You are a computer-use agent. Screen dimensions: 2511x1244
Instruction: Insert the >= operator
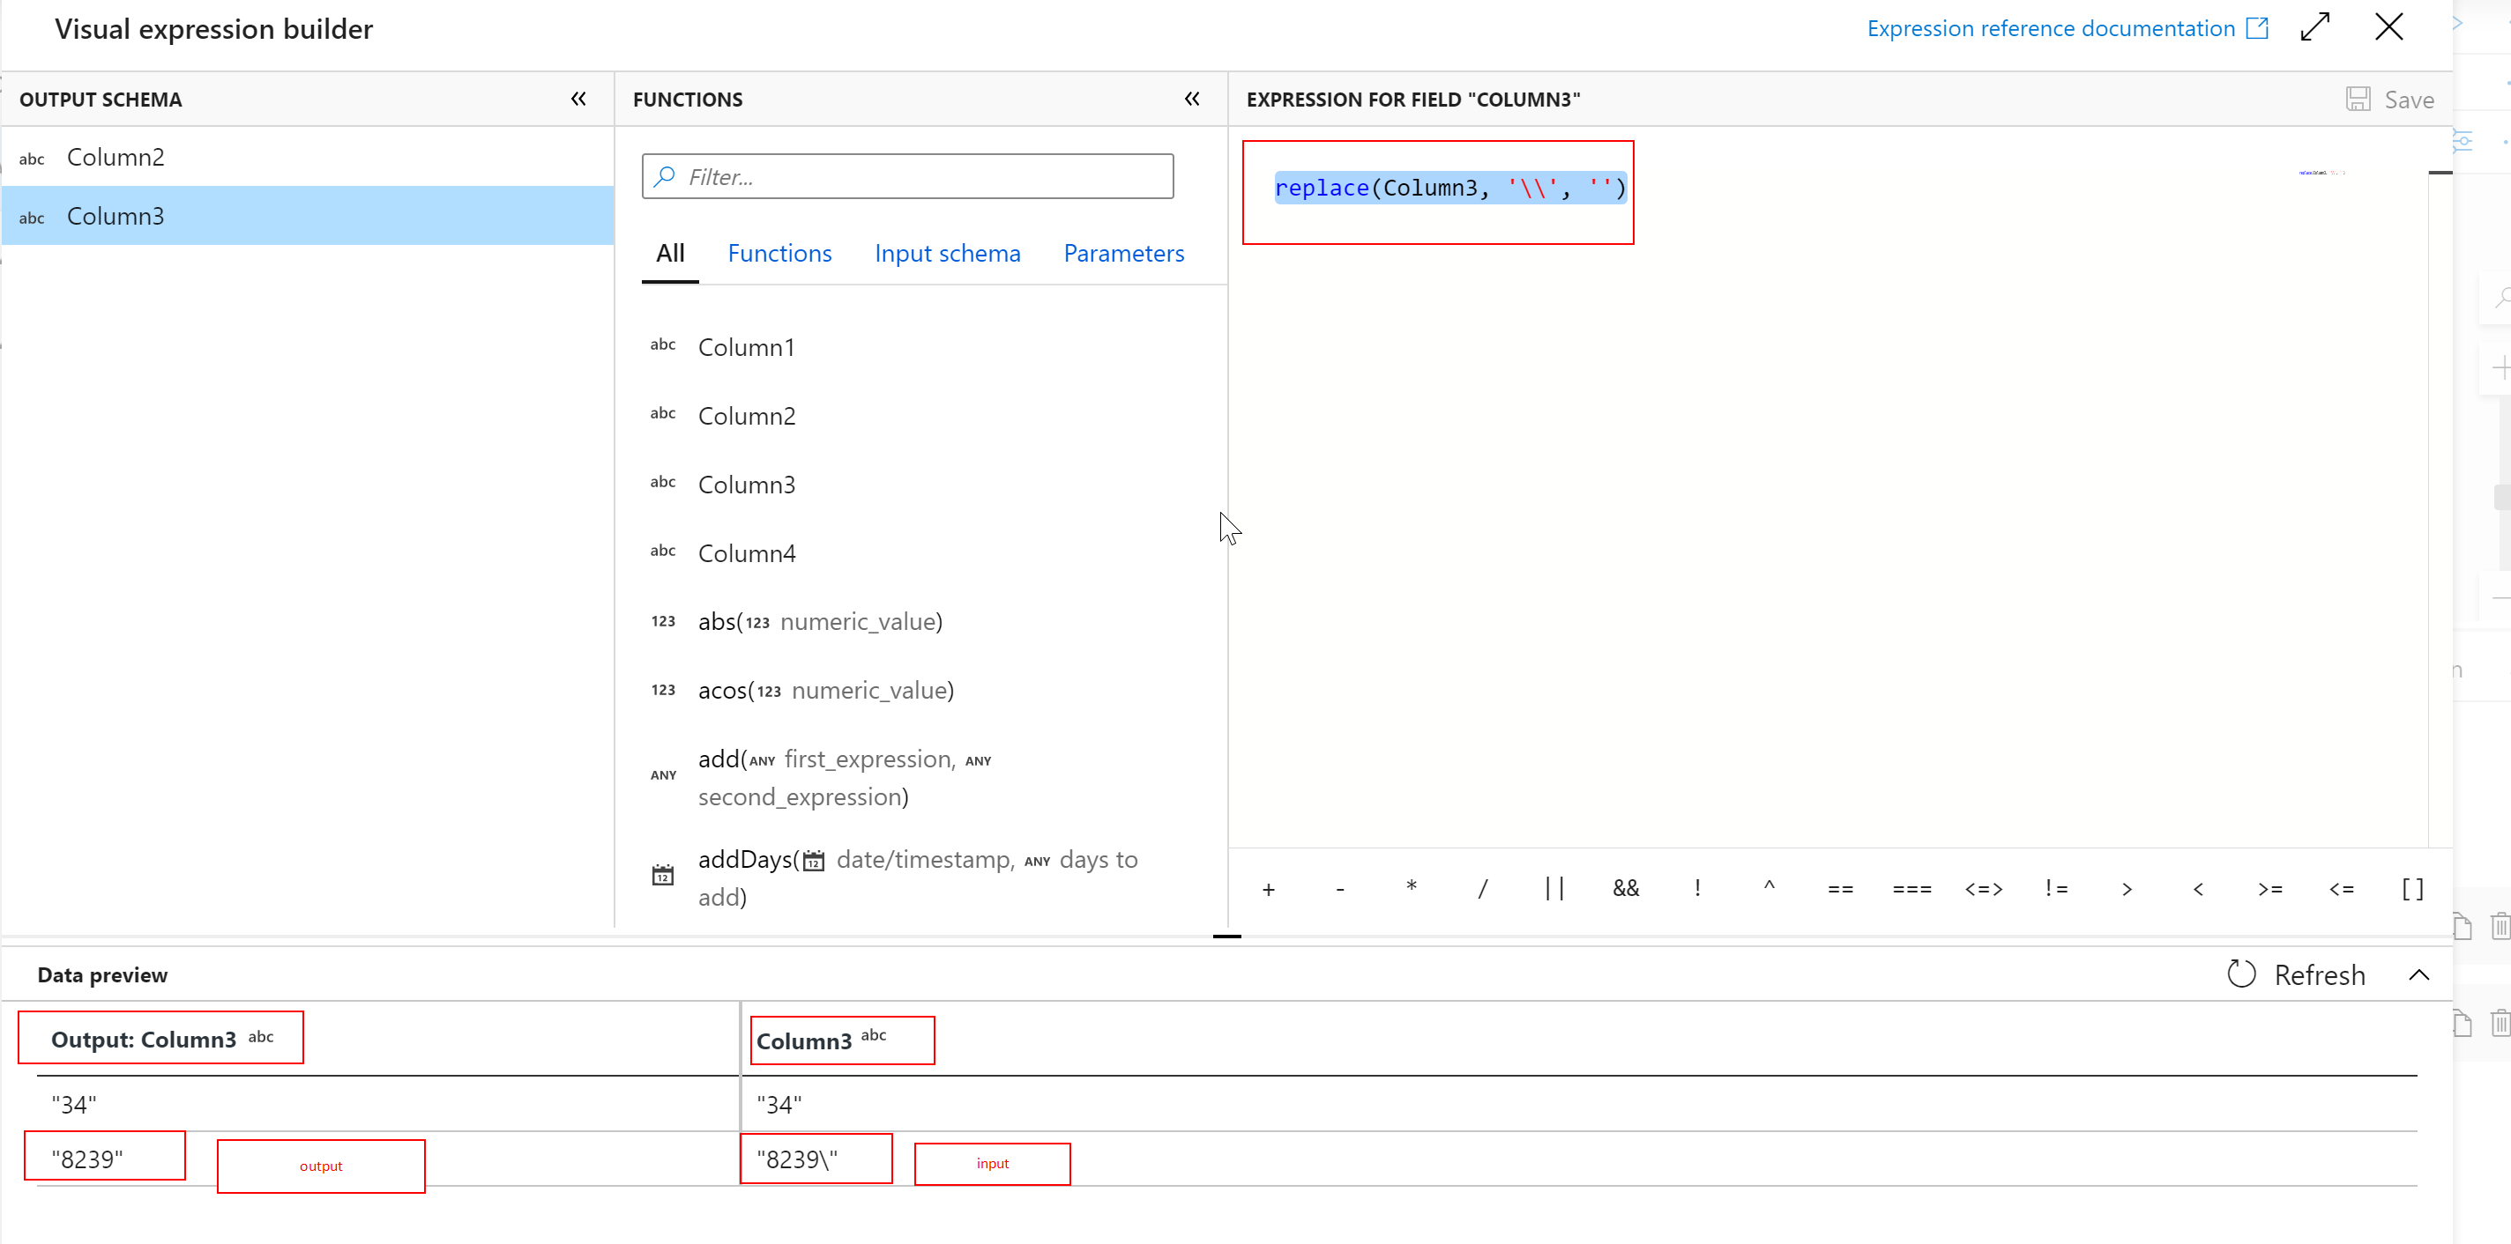point(2270,888)
